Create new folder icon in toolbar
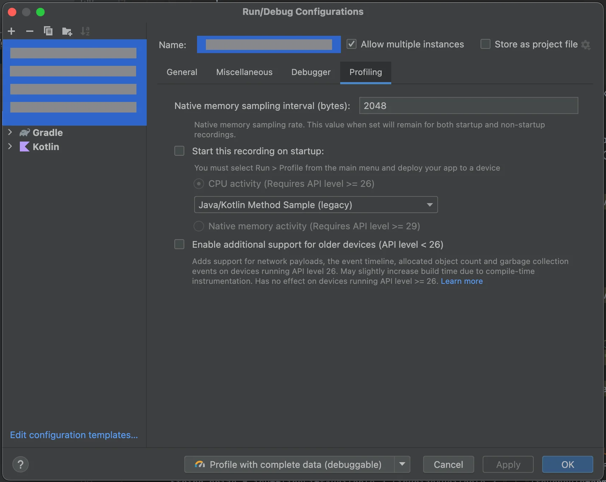 (67, 31)
